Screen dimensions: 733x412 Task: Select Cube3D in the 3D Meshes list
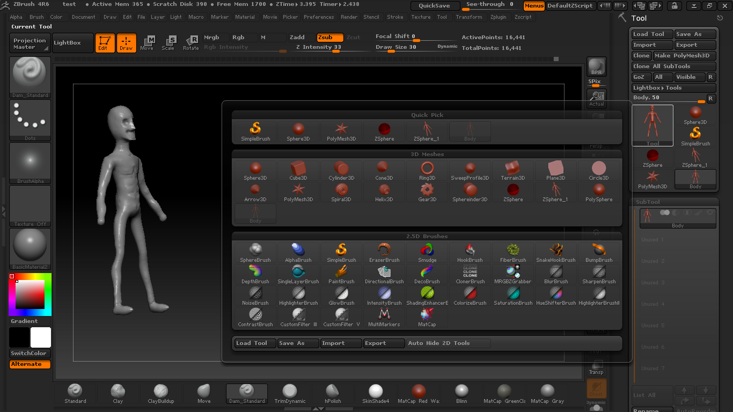coord(298,171)
